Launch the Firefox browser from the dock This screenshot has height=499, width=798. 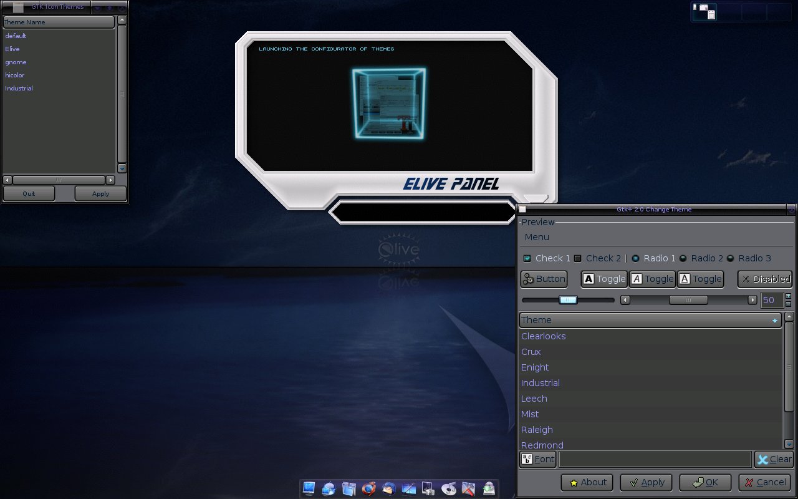pos(369,488)
